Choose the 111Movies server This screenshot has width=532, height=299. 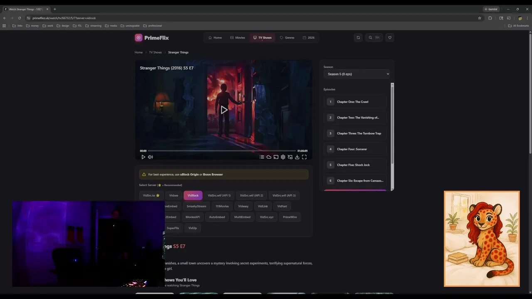[222, 206]
